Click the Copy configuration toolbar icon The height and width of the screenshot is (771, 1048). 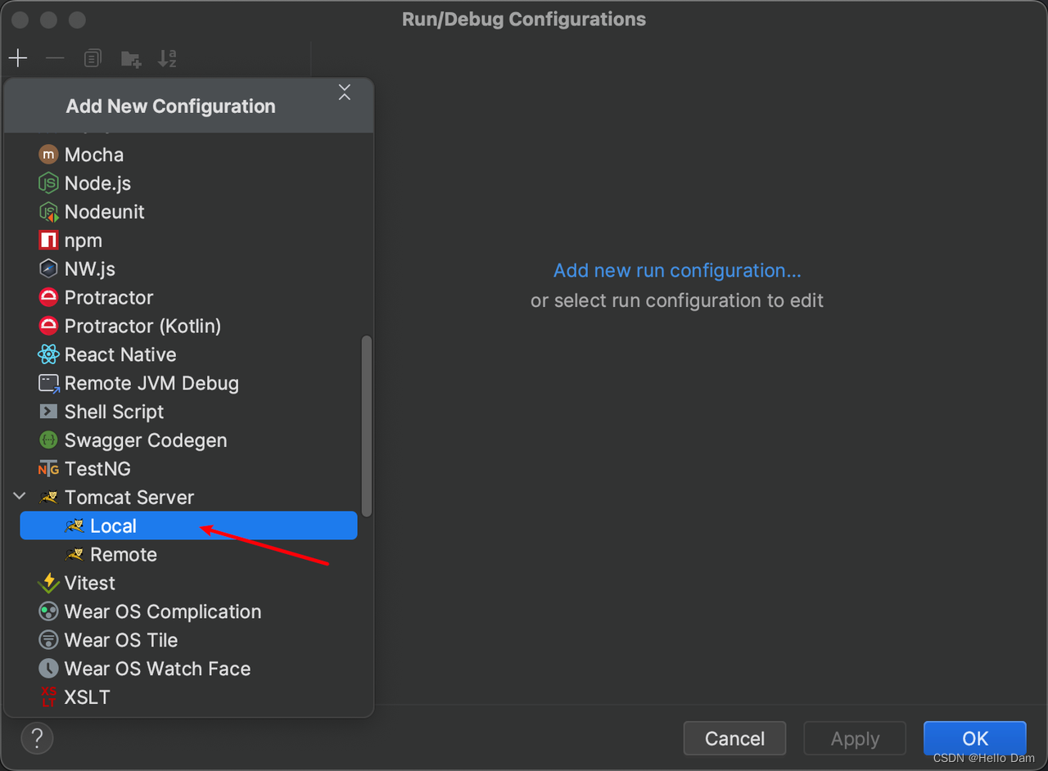pos(93,58)
